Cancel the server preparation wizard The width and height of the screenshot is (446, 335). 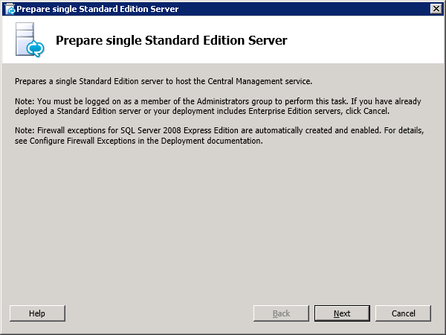pos(403,313)
